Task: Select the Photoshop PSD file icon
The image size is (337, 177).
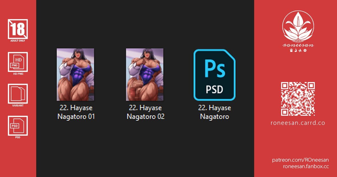Action: click(x=215, y=75)
